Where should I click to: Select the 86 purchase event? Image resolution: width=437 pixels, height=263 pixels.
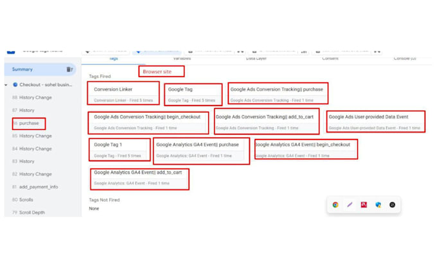pos(26,123)
